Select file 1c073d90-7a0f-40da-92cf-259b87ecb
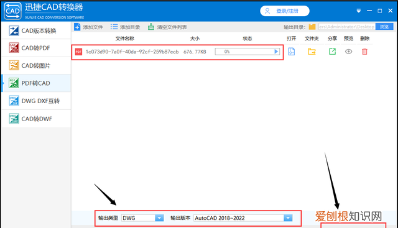Screen dimensions: 398x228 pos(132,52)
